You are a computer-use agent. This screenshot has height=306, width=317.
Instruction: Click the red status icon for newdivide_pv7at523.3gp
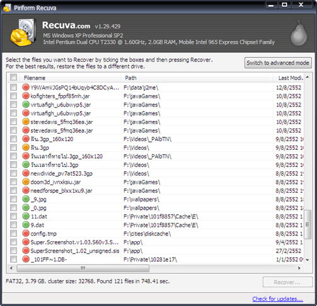[x=26, y=173]
